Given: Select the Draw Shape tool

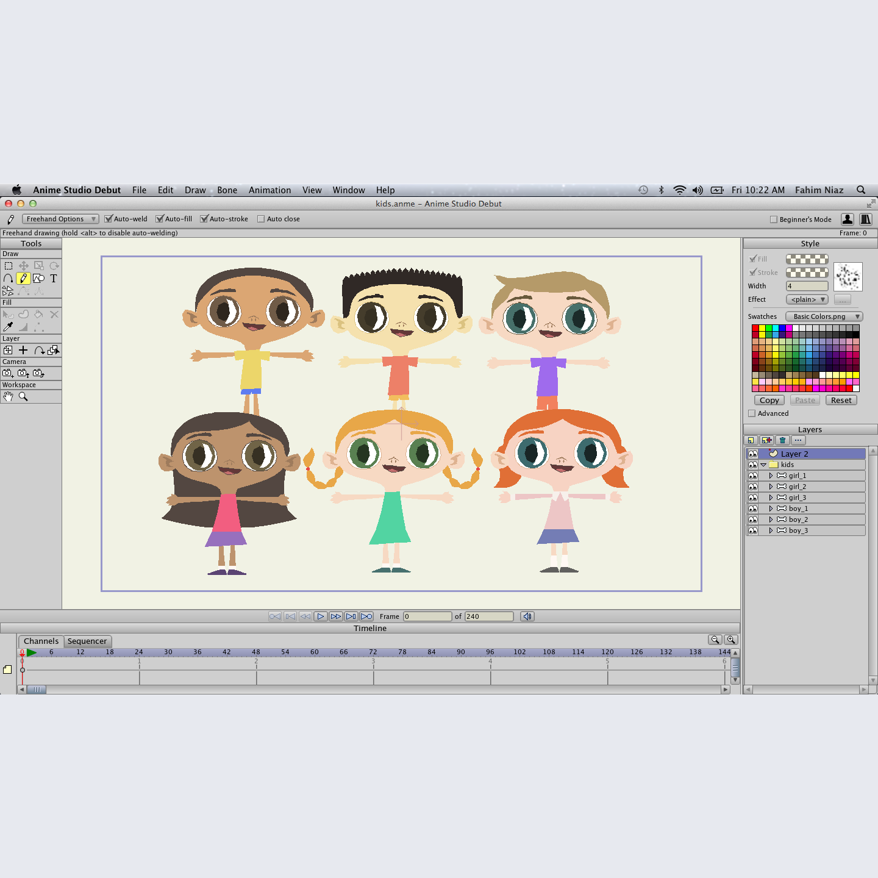Looking at the screenshot, I should (x=38, y=279).
